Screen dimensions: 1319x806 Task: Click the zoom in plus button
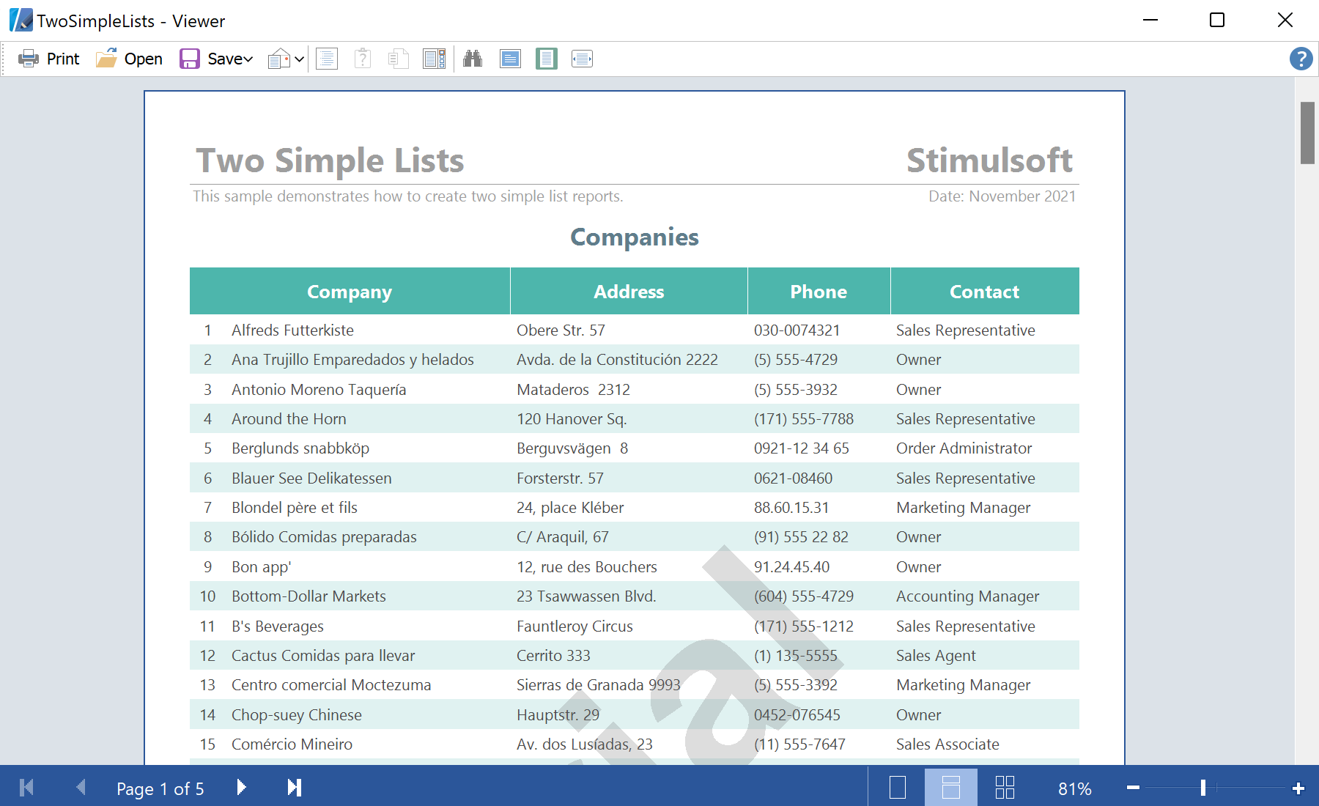pos(1298,788)
